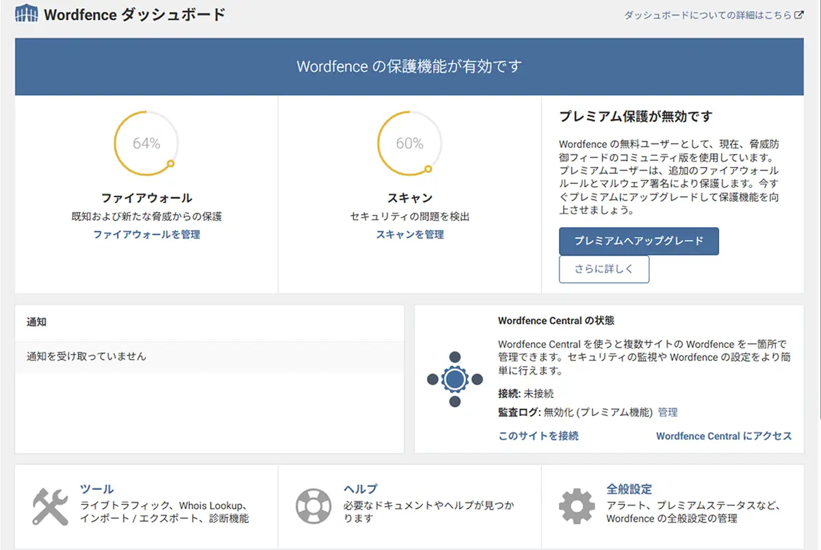The image size is (821, 550).
Task: Open ダッシュボードについての詳細はこちら link
Action: point(707,15)
